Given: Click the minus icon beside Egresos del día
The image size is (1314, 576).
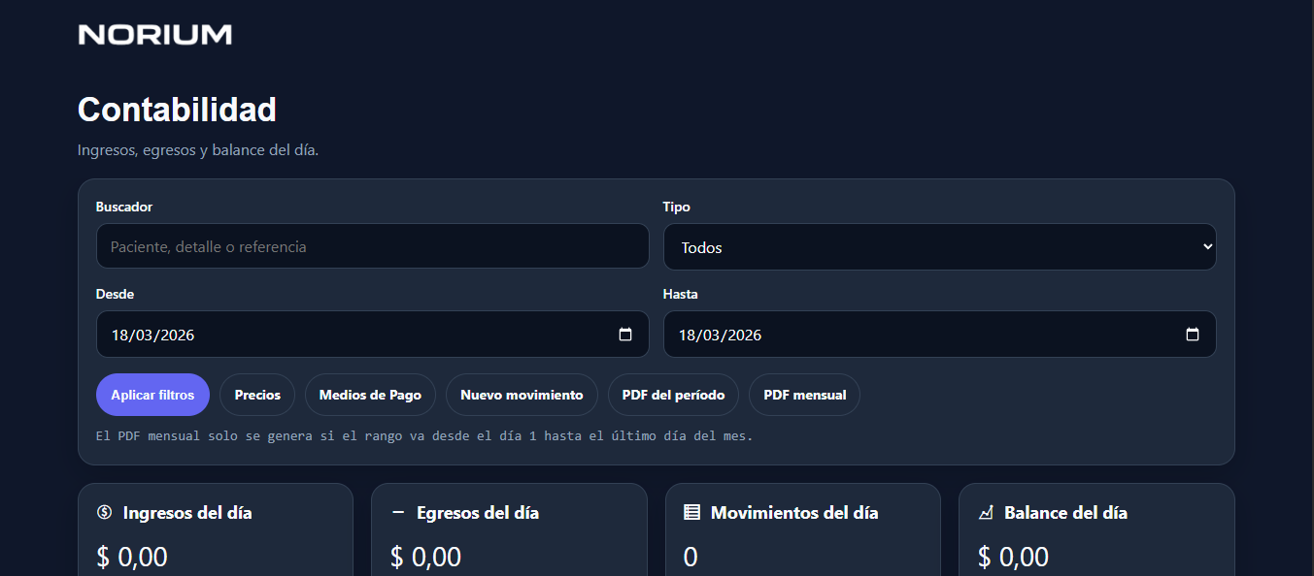Looking at the screenshot, I should [398, 513].
